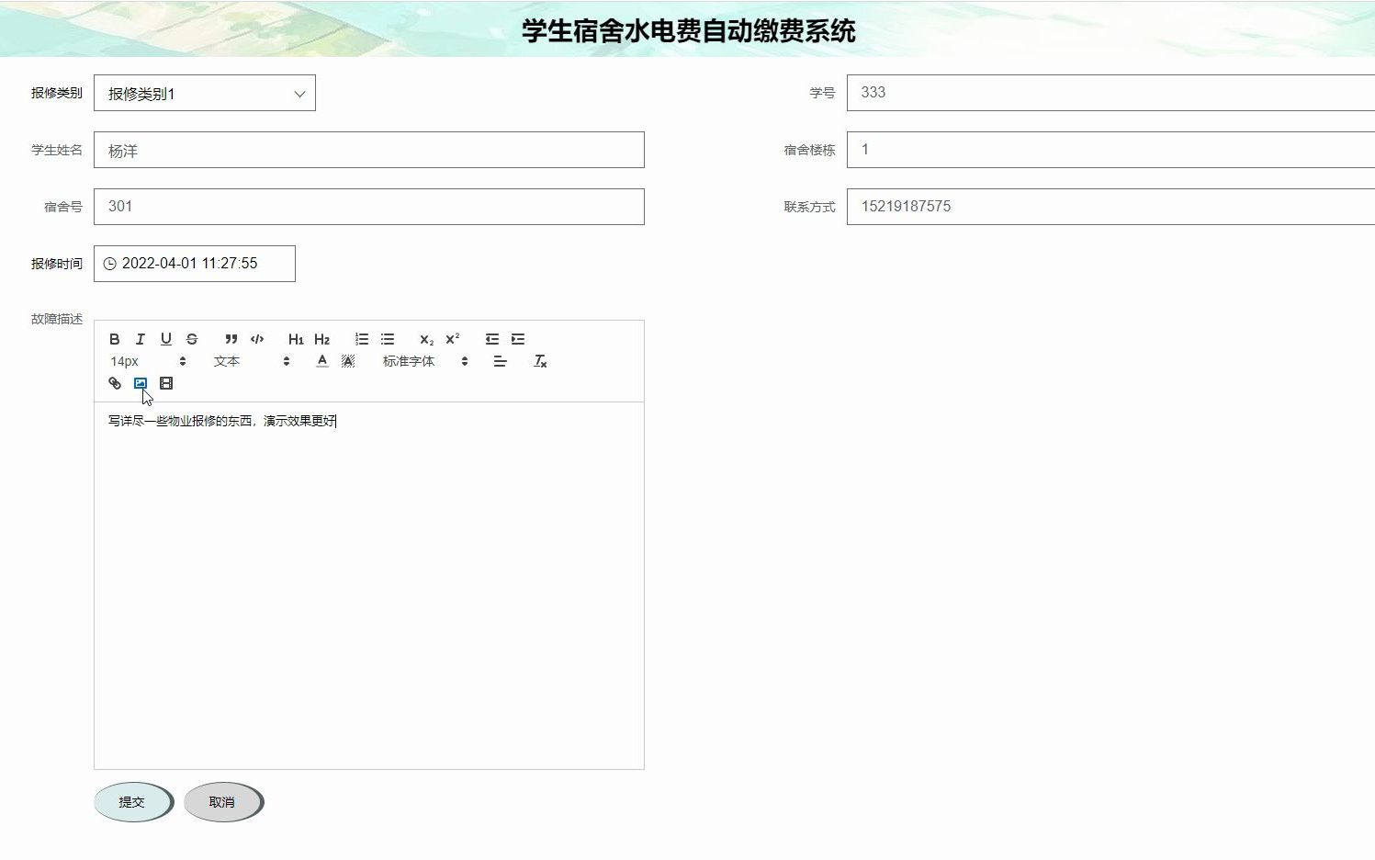1375x860 pixels.
Task: Insert a code block using the code icon
Action: [257, 339]
